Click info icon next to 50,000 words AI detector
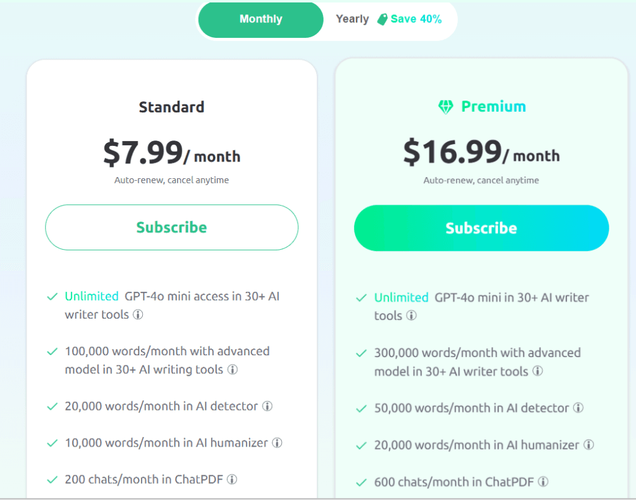 578,408
